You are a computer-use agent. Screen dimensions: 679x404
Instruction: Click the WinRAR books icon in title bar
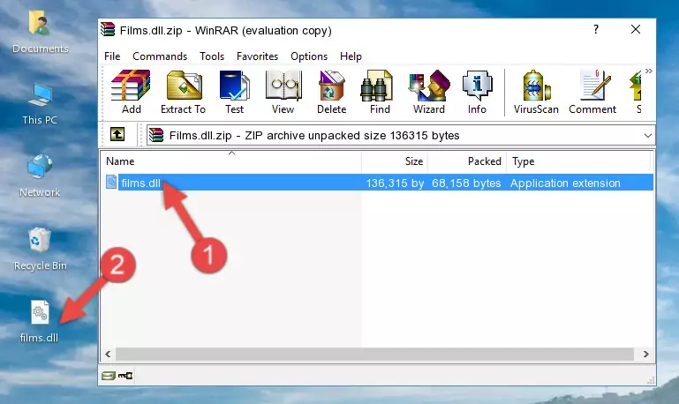109,30
